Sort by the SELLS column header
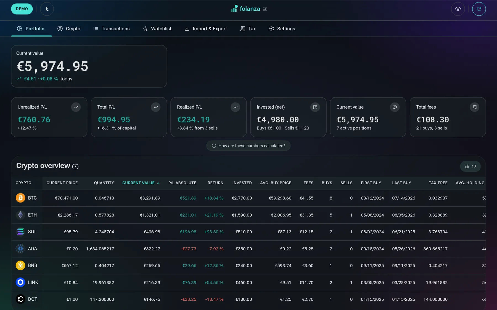497x310 pixels. click(347, 183)
